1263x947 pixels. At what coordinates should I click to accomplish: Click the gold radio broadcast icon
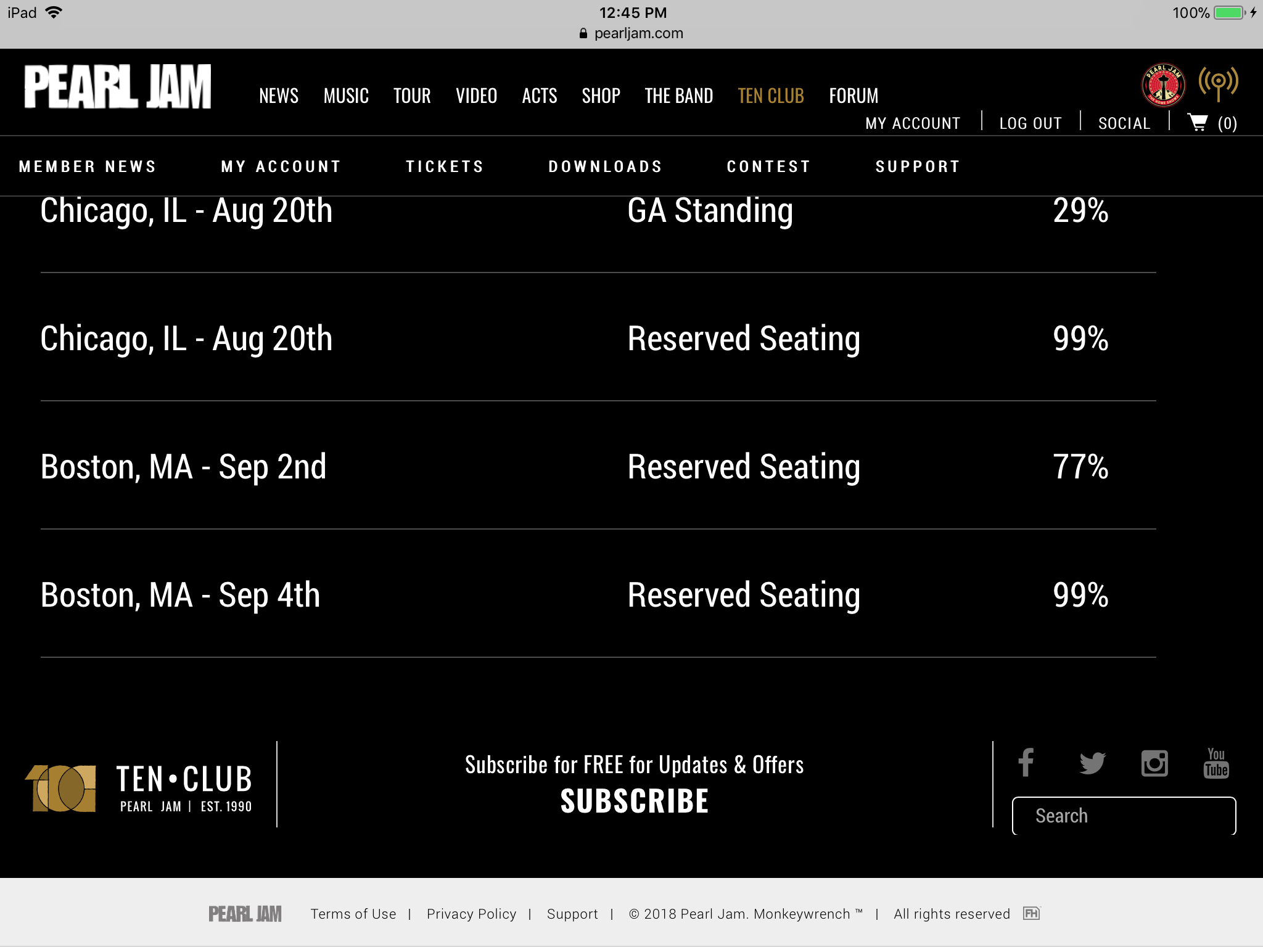(x=1218, y=84)
